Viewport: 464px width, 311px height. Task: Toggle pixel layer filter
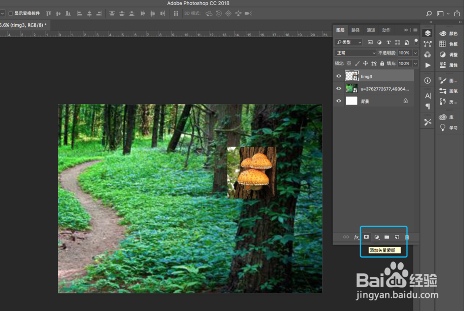point(370,42)
